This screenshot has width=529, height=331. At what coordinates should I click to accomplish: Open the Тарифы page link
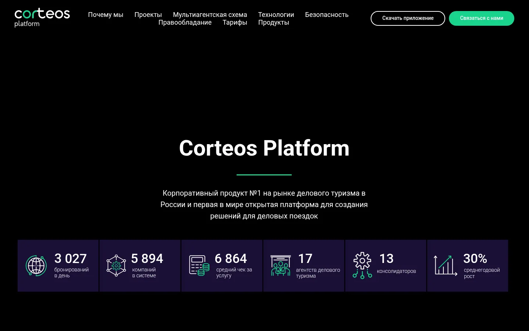[235, 22]
